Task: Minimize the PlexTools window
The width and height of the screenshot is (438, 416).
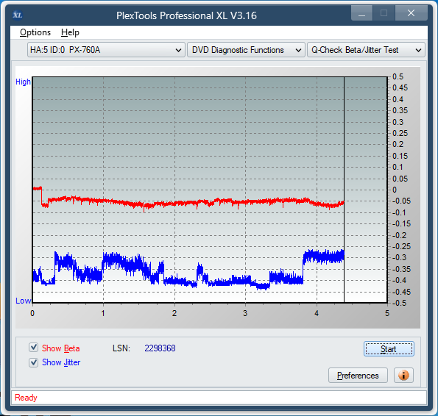Action: [361, 13]
